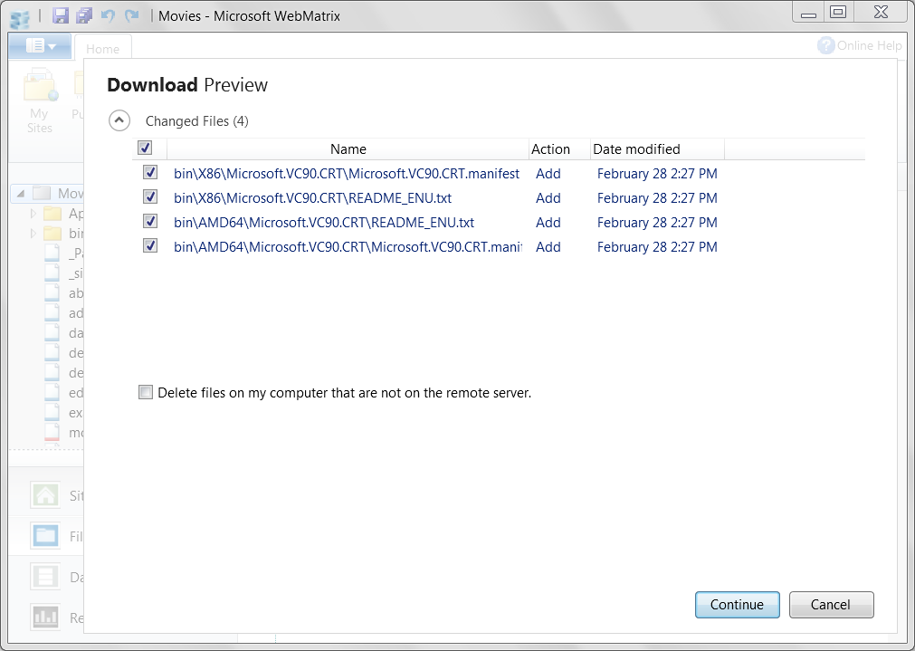The width and height of the screenshot is (915, 651).
Task: Open the Reports workspace chart icon
Action: (x=45, y=617)
